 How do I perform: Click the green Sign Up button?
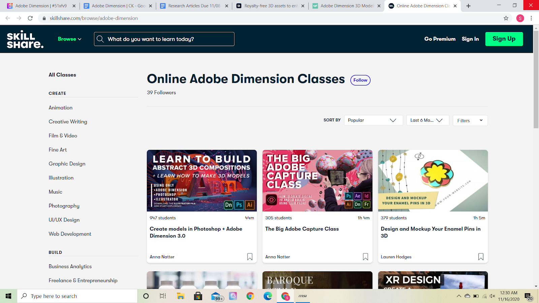[504, 39]
